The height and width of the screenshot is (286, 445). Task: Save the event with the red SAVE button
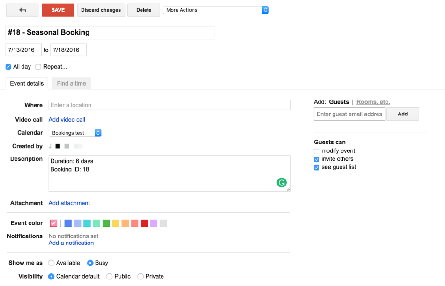pyautogui.click(x=58, y=10)
